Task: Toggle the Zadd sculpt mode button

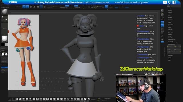Action: click(76, 6)
